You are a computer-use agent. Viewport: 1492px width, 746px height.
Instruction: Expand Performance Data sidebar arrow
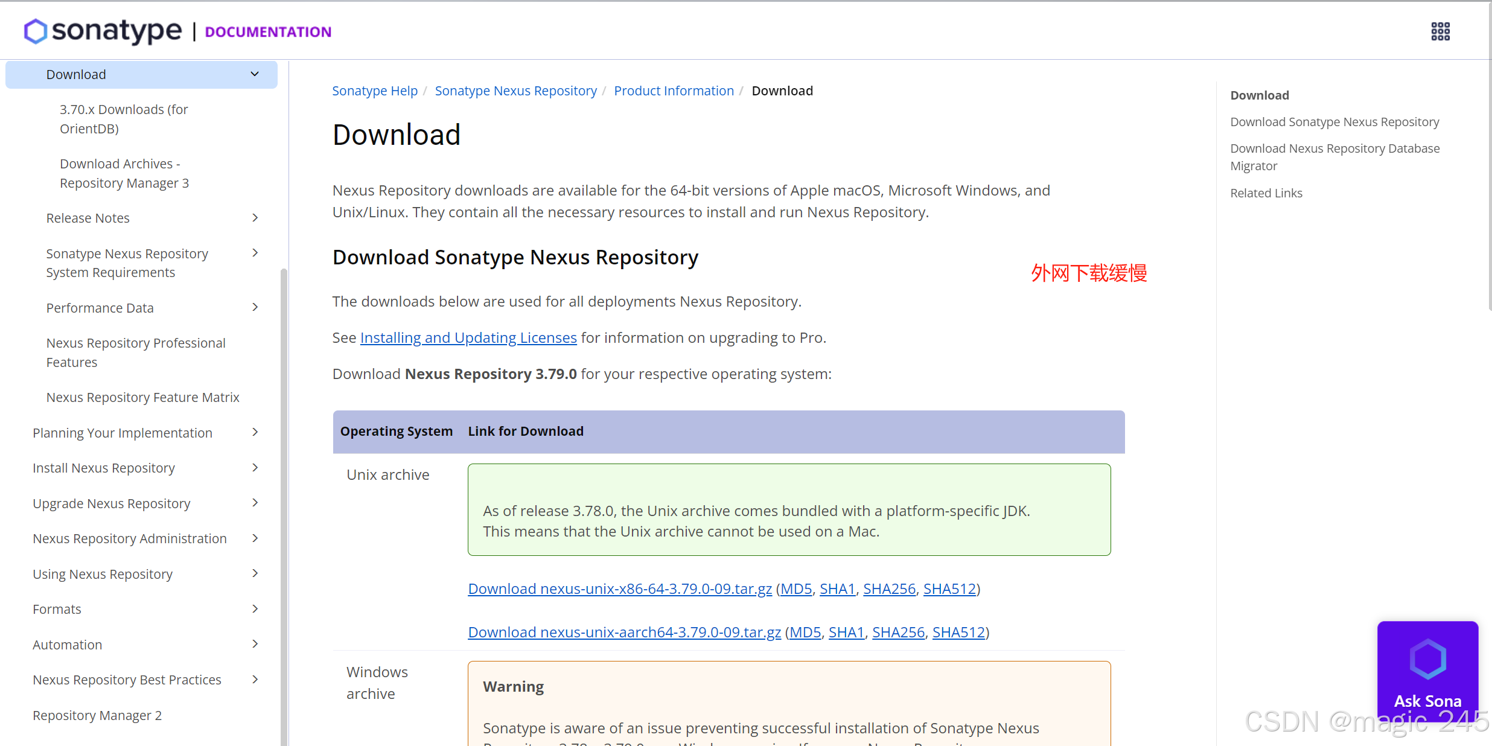coord(255,307)
